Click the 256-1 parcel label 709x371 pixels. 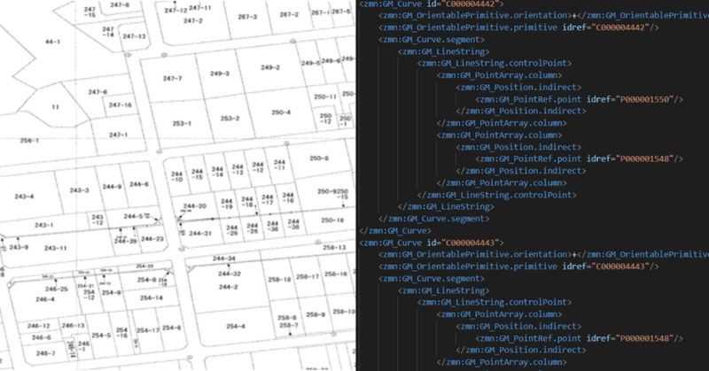29,141
